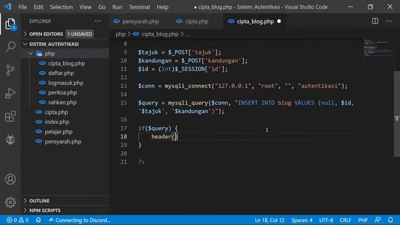Open the Run and Debug view

point(10,93)
